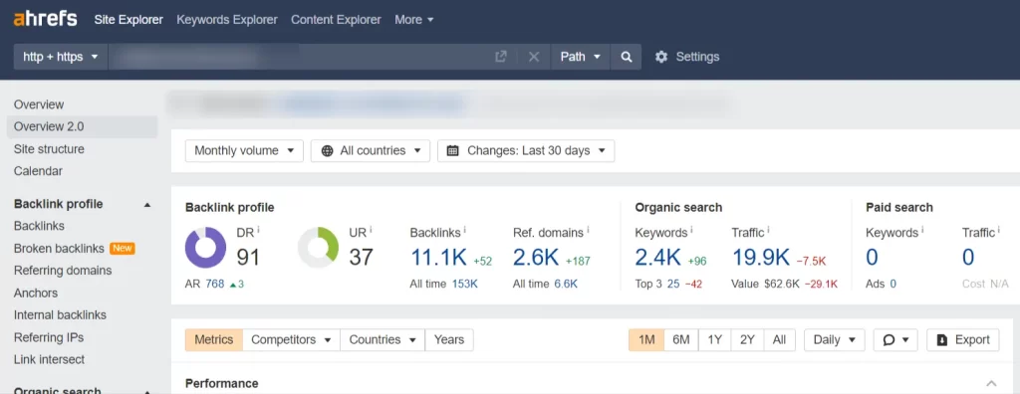The image size is (1020, 394).
Task: Select 6M time range
Action: pyautogui.click(x=681, y=340)
